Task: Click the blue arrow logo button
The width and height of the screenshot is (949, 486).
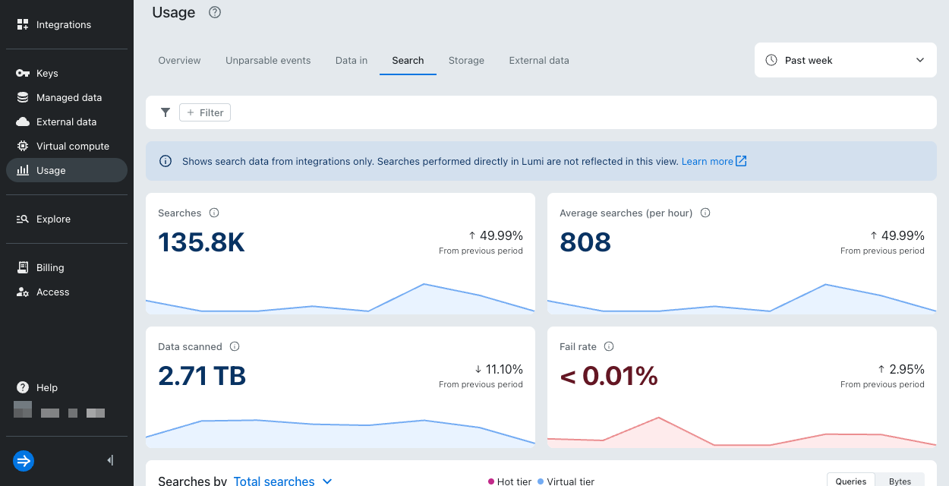Action: coord(24,460)
